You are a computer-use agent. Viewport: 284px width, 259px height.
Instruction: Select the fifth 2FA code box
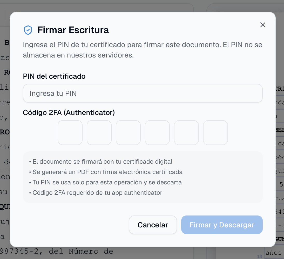(x=186, y=132)
